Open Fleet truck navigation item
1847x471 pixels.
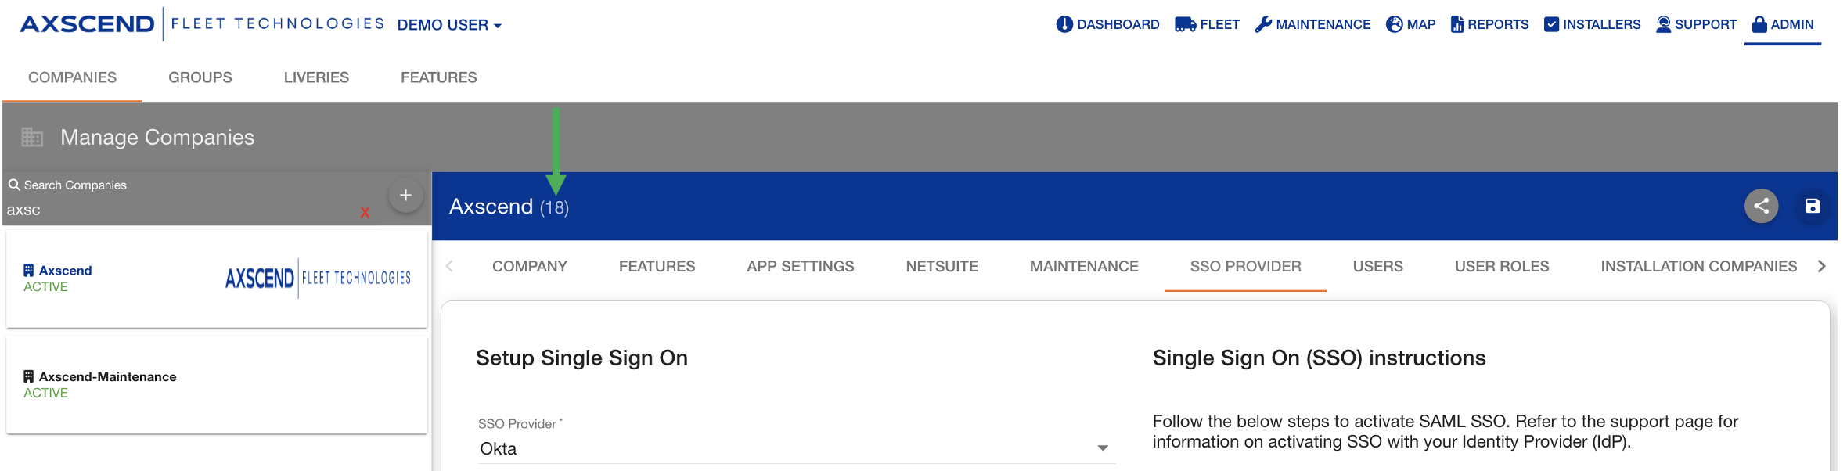point(1207,24)
